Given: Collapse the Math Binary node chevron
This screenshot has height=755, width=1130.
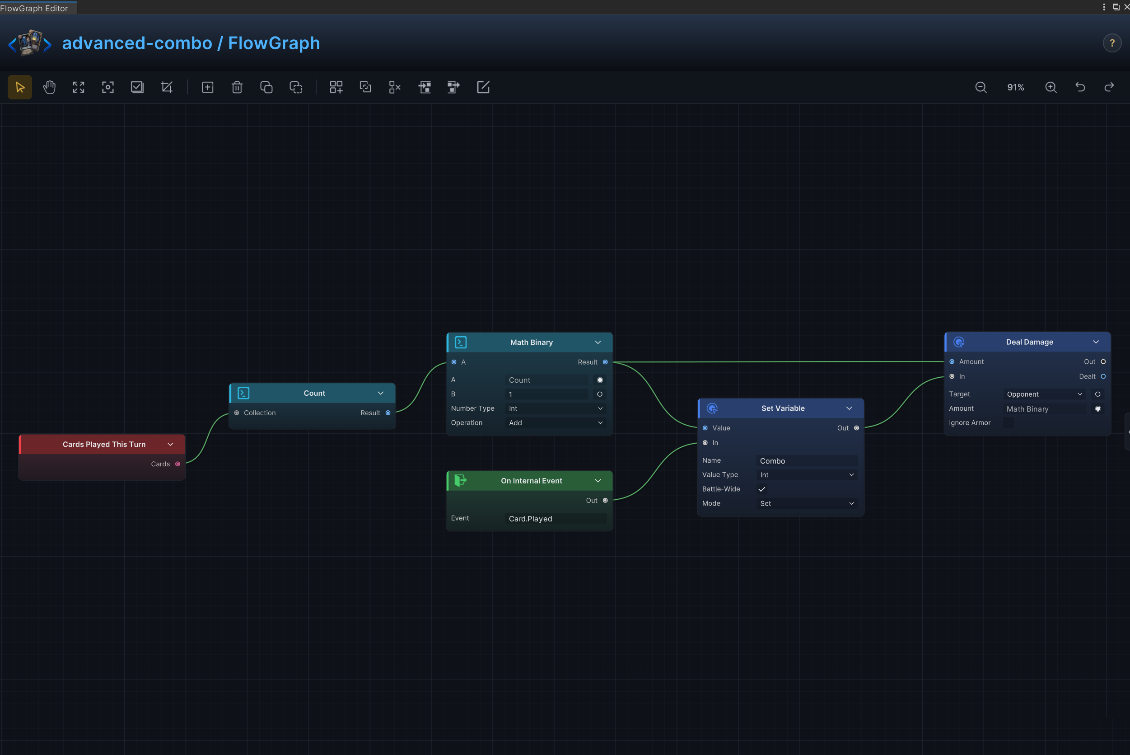Looking at the screenshot, I should pos(598,342).
